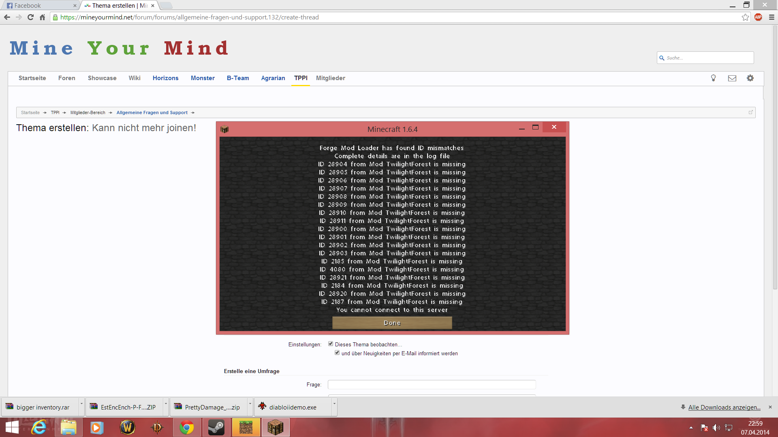This screenshot has height=437, width=778.
Task: Open the Showcase menu item
Action: (102, 78)
